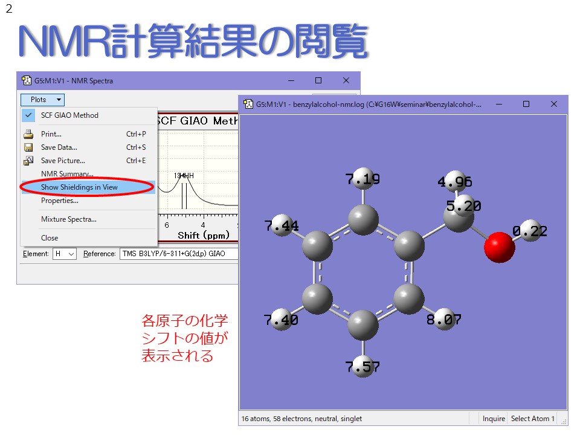Select hydrogen atom labeled 7.19

363,179
